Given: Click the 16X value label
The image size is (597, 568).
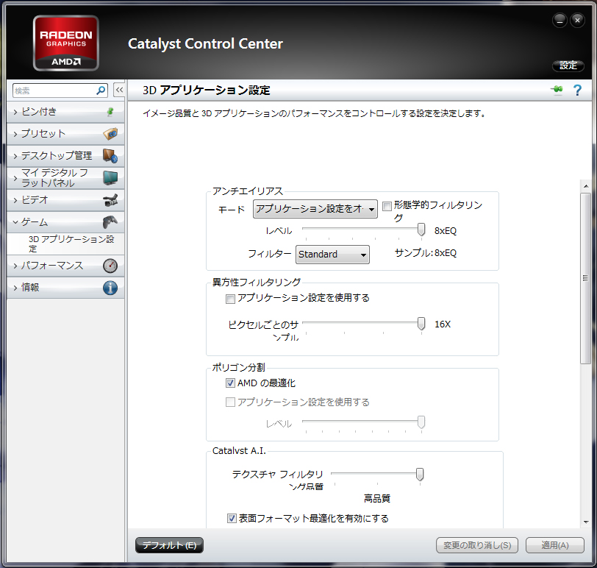Looking at the screenshot, I should pos(443,324).
